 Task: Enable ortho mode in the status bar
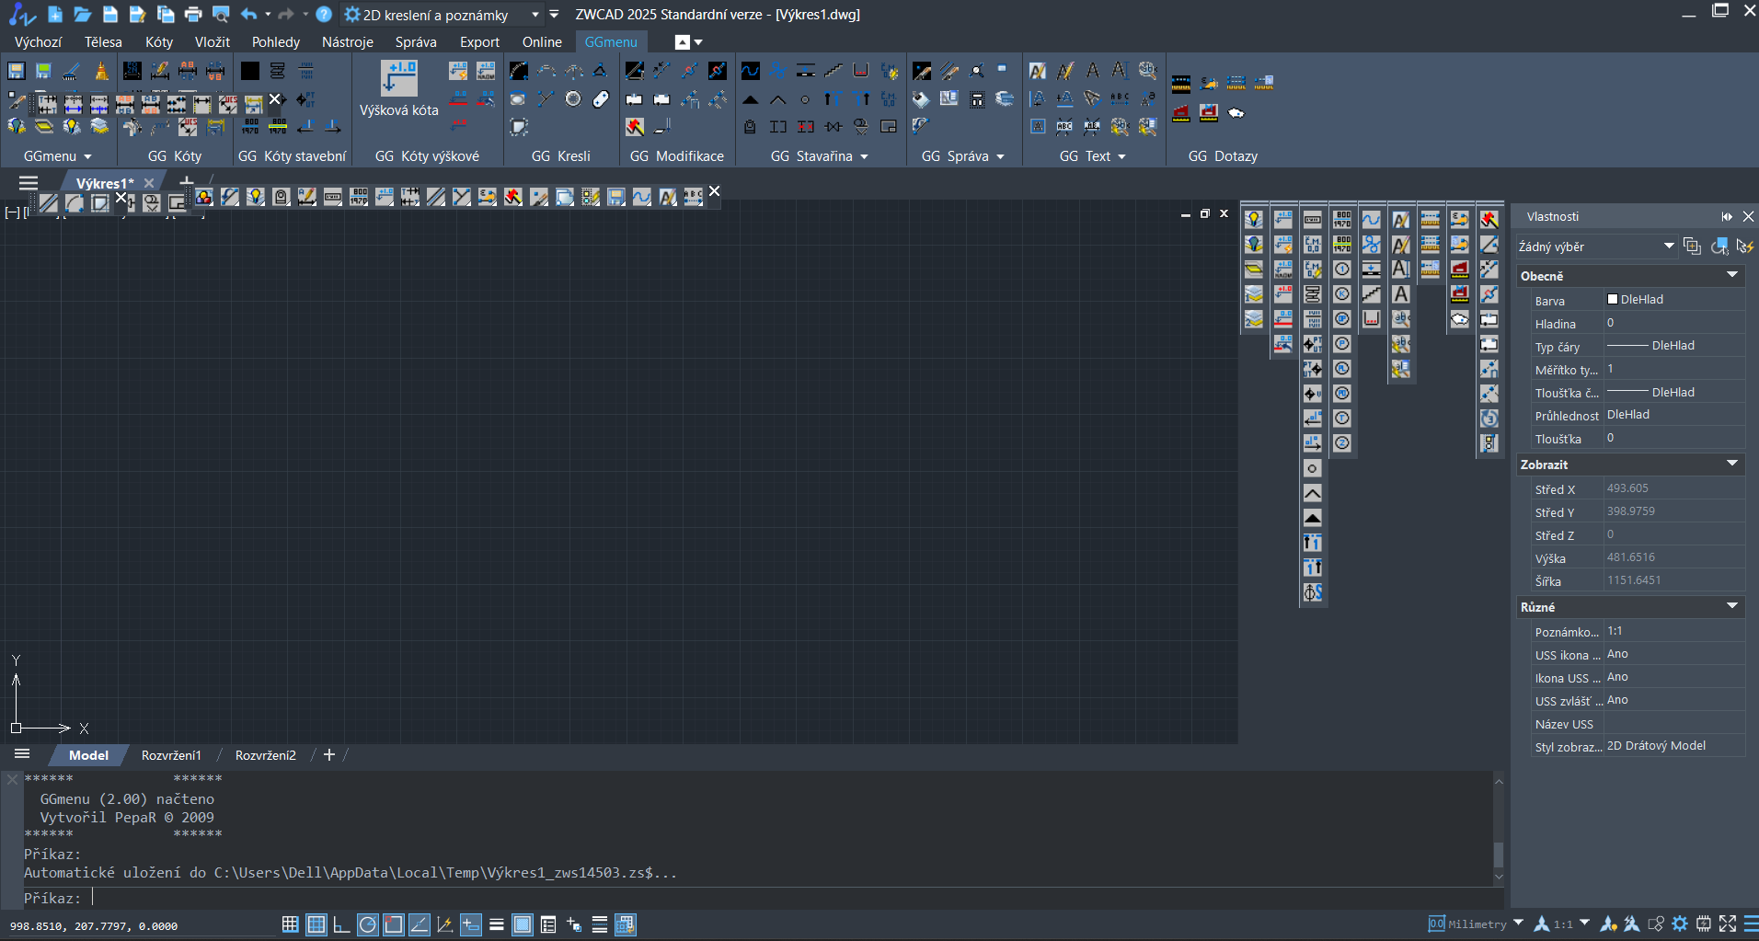coord(341,924)
